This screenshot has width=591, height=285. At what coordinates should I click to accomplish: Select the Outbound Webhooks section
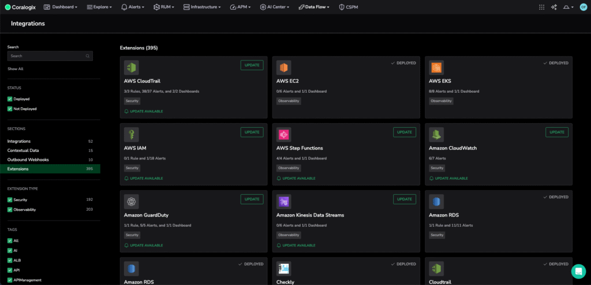(50, 160)
